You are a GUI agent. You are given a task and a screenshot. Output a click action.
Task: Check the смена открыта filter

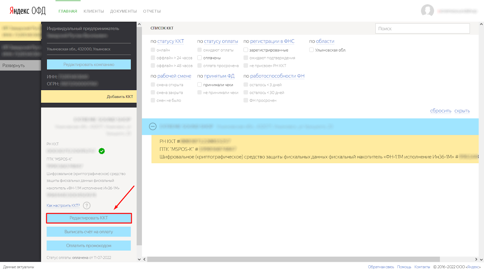[153, 85]
